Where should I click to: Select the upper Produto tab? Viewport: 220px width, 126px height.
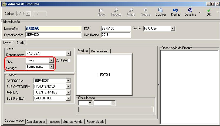(x=8, y=42)
